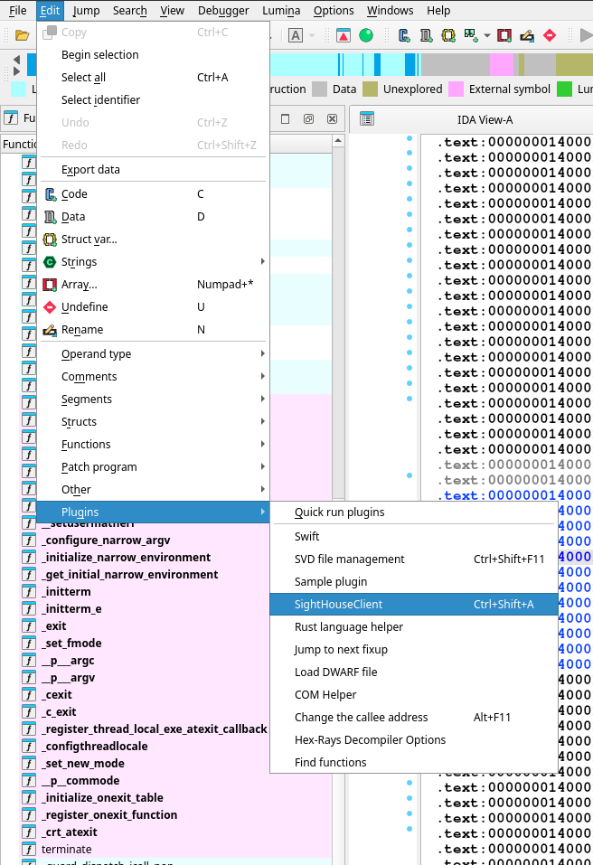Expand the Other submenu
The width and height of the screenshot is (593, 865).
(153, 489)
